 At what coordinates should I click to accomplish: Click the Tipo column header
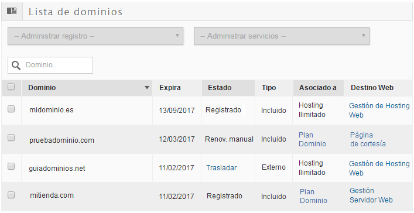(269, 88)
